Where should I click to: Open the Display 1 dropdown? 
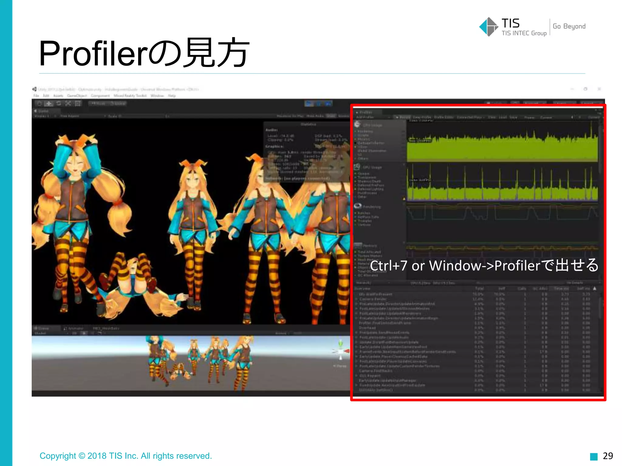46,116
